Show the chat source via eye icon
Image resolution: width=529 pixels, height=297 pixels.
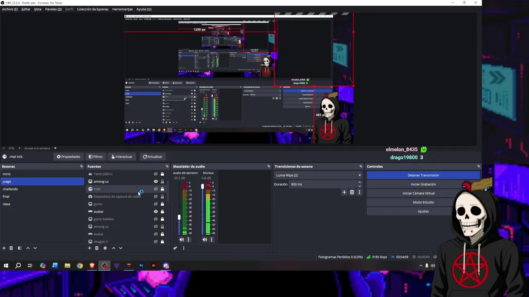coord(156,189)
